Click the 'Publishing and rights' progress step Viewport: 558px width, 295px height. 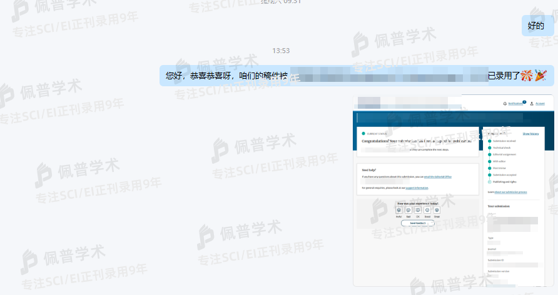(x=505, y=181)
